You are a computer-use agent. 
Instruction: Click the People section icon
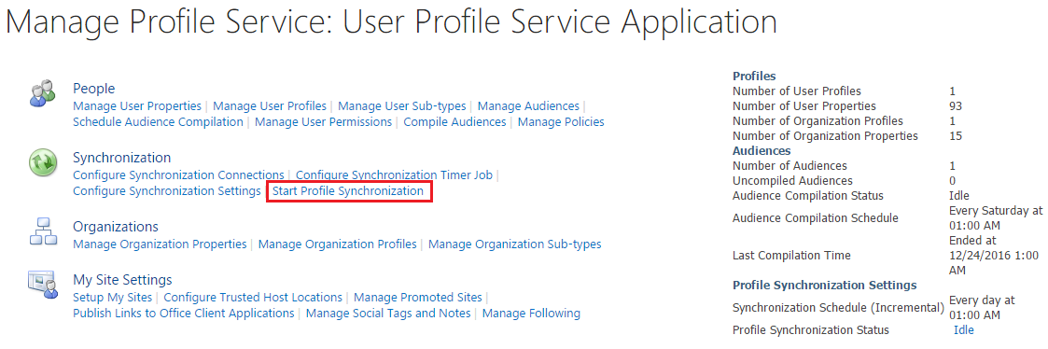[43, 93]
